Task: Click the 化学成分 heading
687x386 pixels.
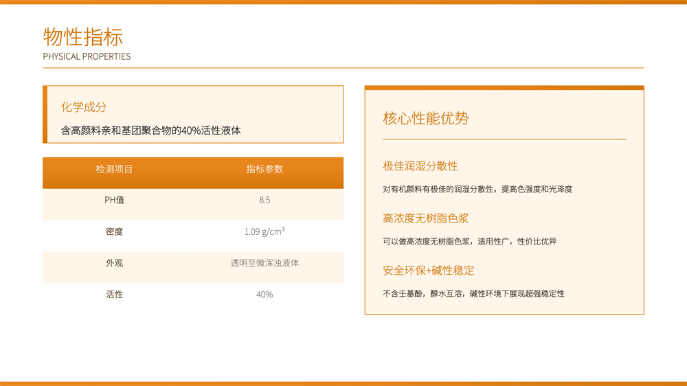Action: tap(84, 107)
